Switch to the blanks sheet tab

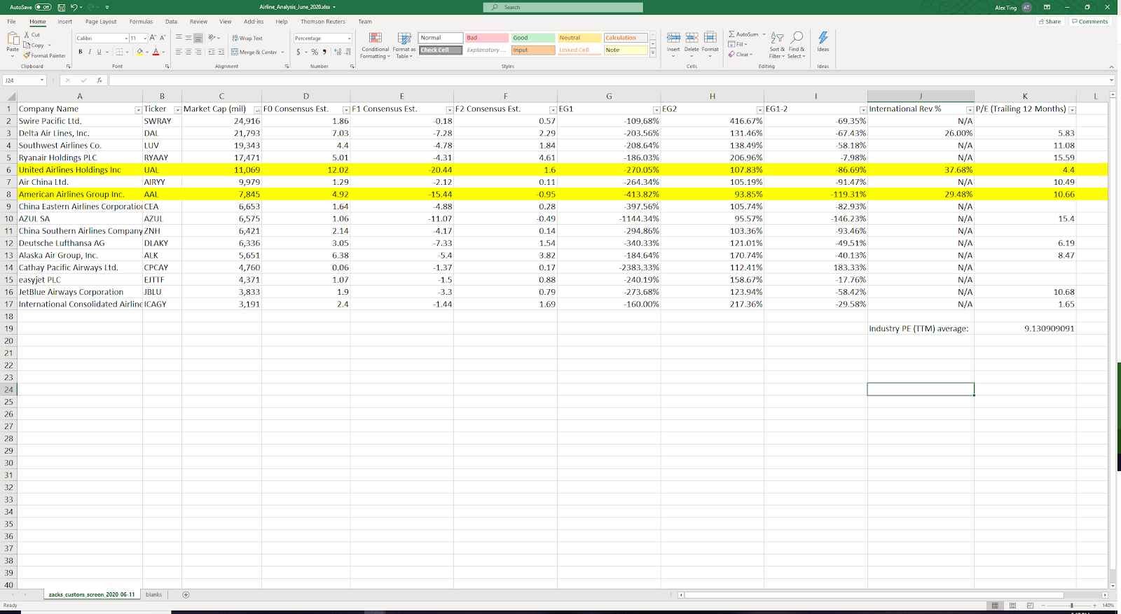tap(153, 594)
